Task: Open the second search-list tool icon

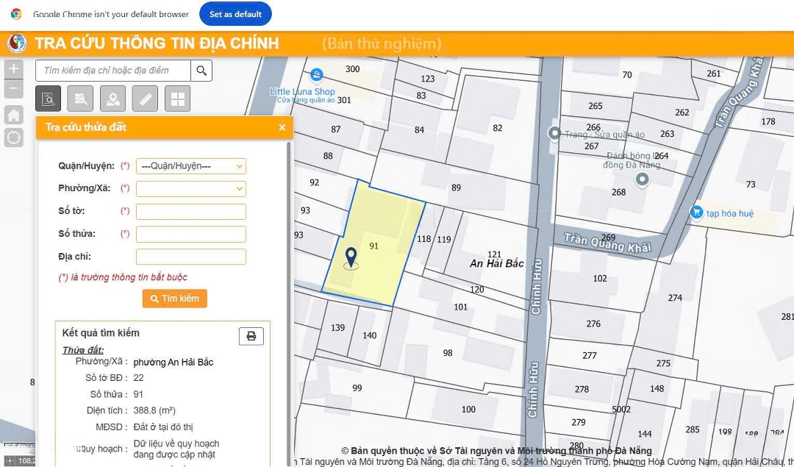Action: 80,99
